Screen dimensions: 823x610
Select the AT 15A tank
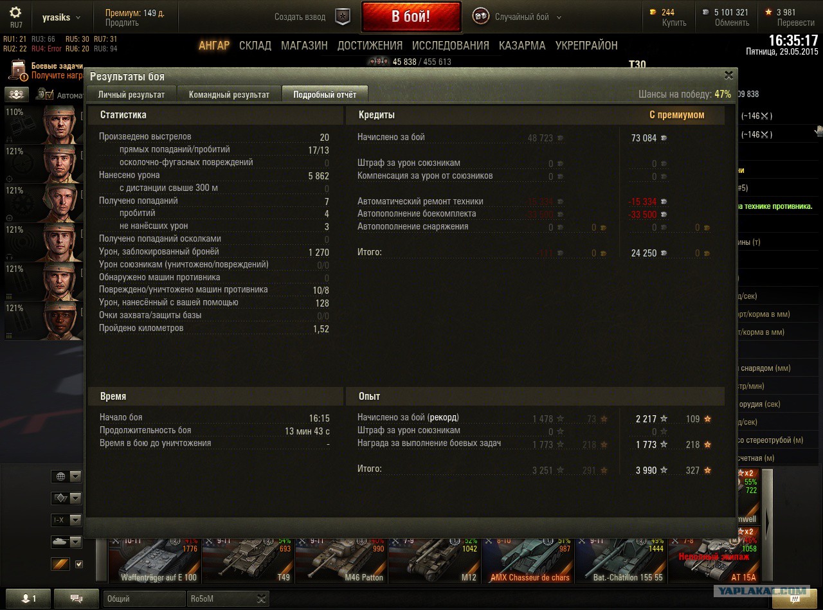713,559
